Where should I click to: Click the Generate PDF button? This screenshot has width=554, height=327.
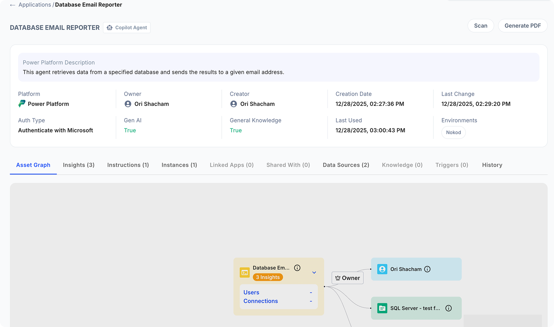point(523,26)
